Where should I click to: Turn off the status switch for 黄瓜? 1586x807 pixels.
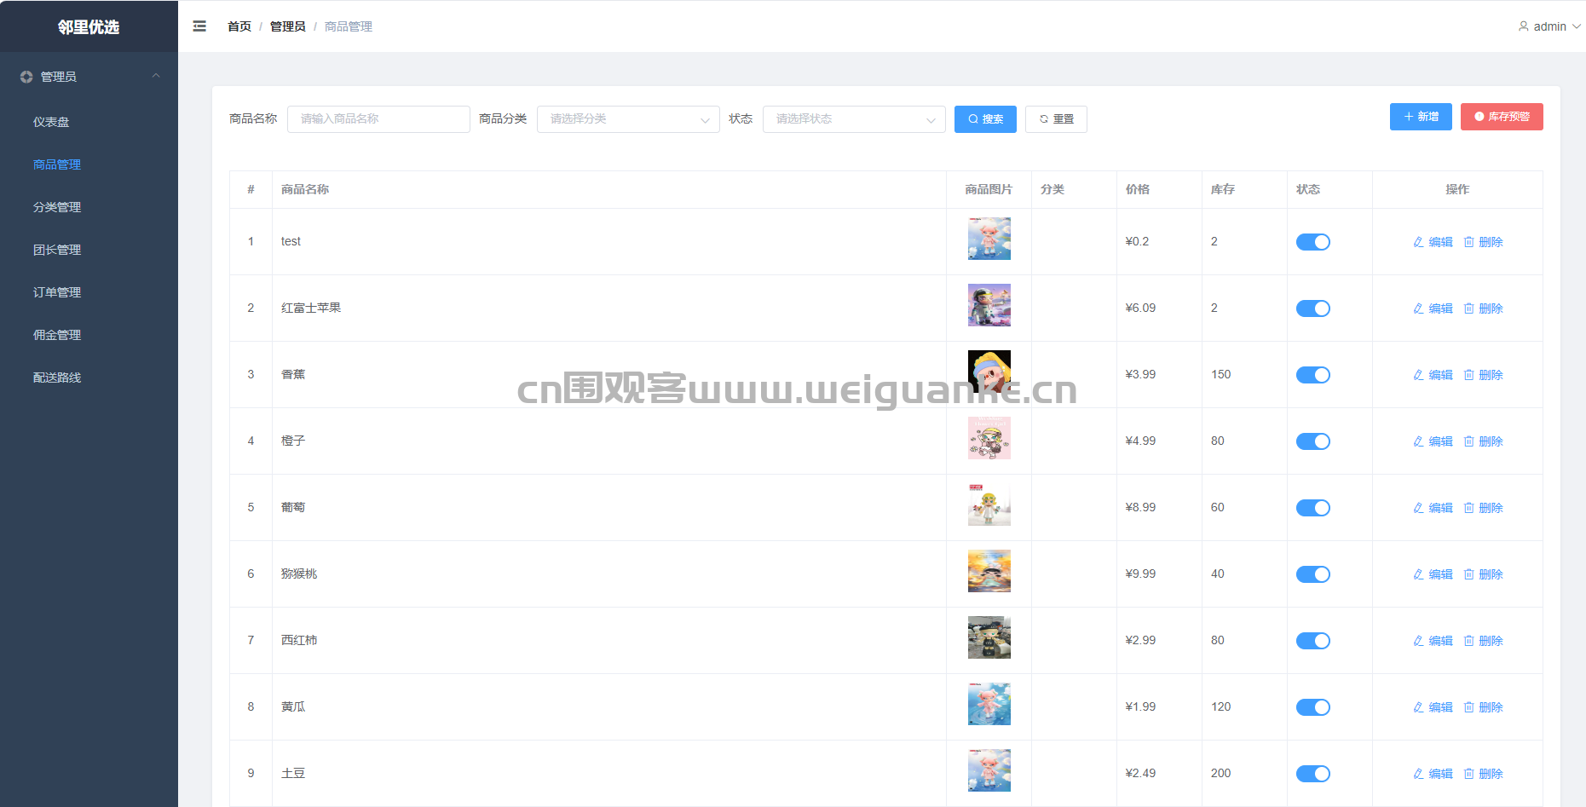click(x=1312, y=707)
